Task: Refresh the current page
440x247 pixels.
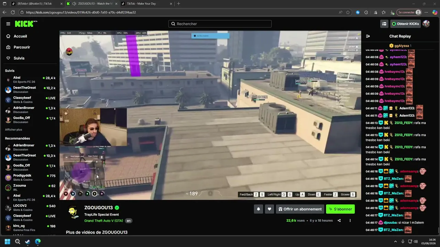Action: click(x=13, y=12)
